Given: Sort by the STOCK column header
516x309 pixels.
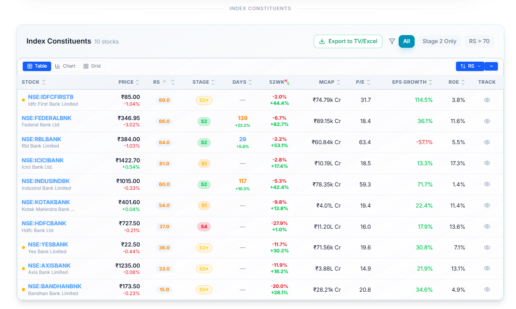Looking at the screenshot, I should (x=34, y=82).
